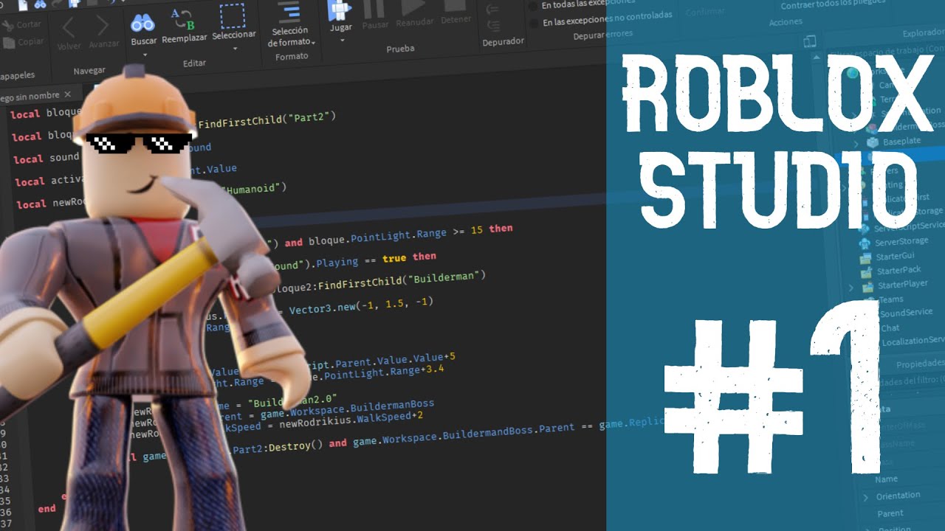Expand the Baseplate tree node
945x531 pixels.
tap(856, 144)
